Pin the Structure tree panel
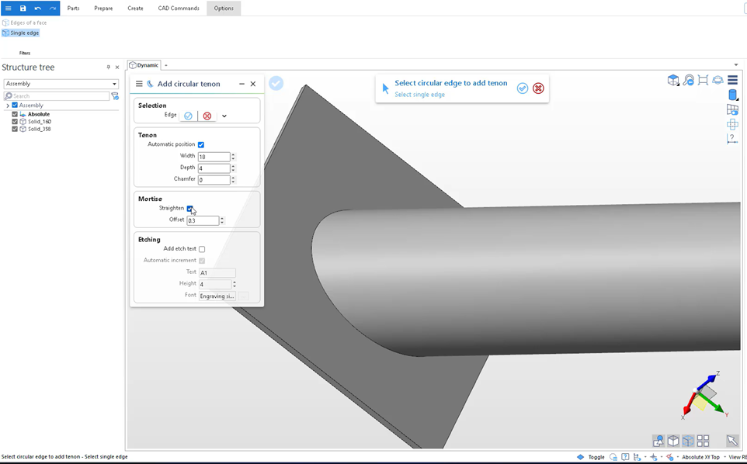Image resolution: width=747 pixels, height=464 pixels. (x=108, y=67)
